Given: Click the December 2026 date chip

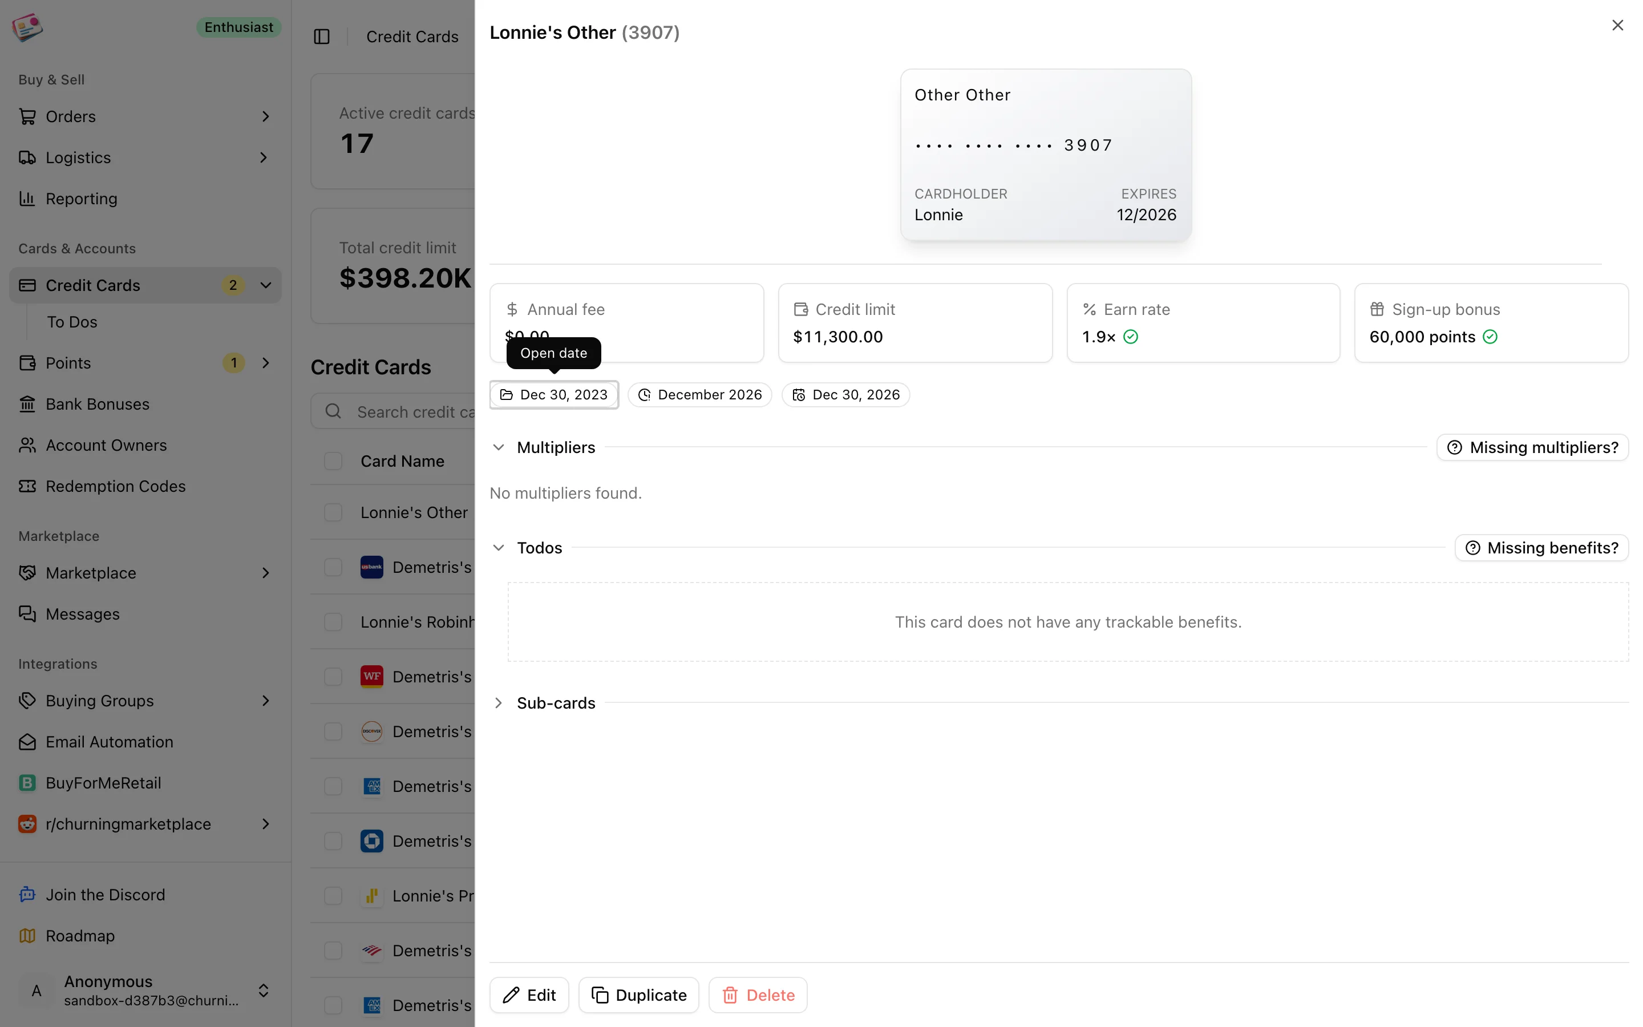Looking at the screenshot, I should click(x=699, y=395).
